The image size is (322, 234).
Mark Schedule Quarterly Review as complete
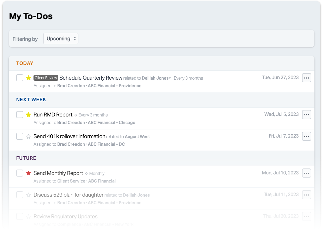[19, 78]
